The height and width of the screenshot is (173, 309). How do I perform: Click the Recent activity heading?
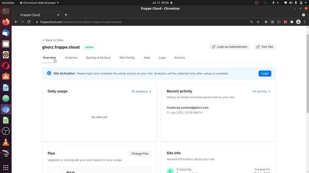(x=179, y=91)
